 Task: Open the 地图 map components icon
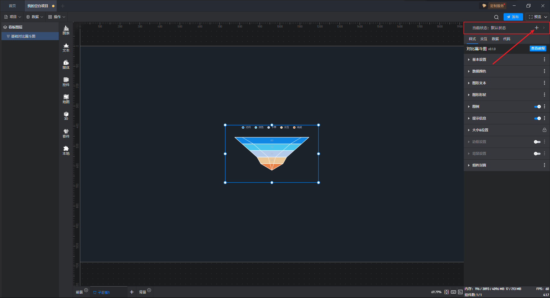(x=66, y=99)
